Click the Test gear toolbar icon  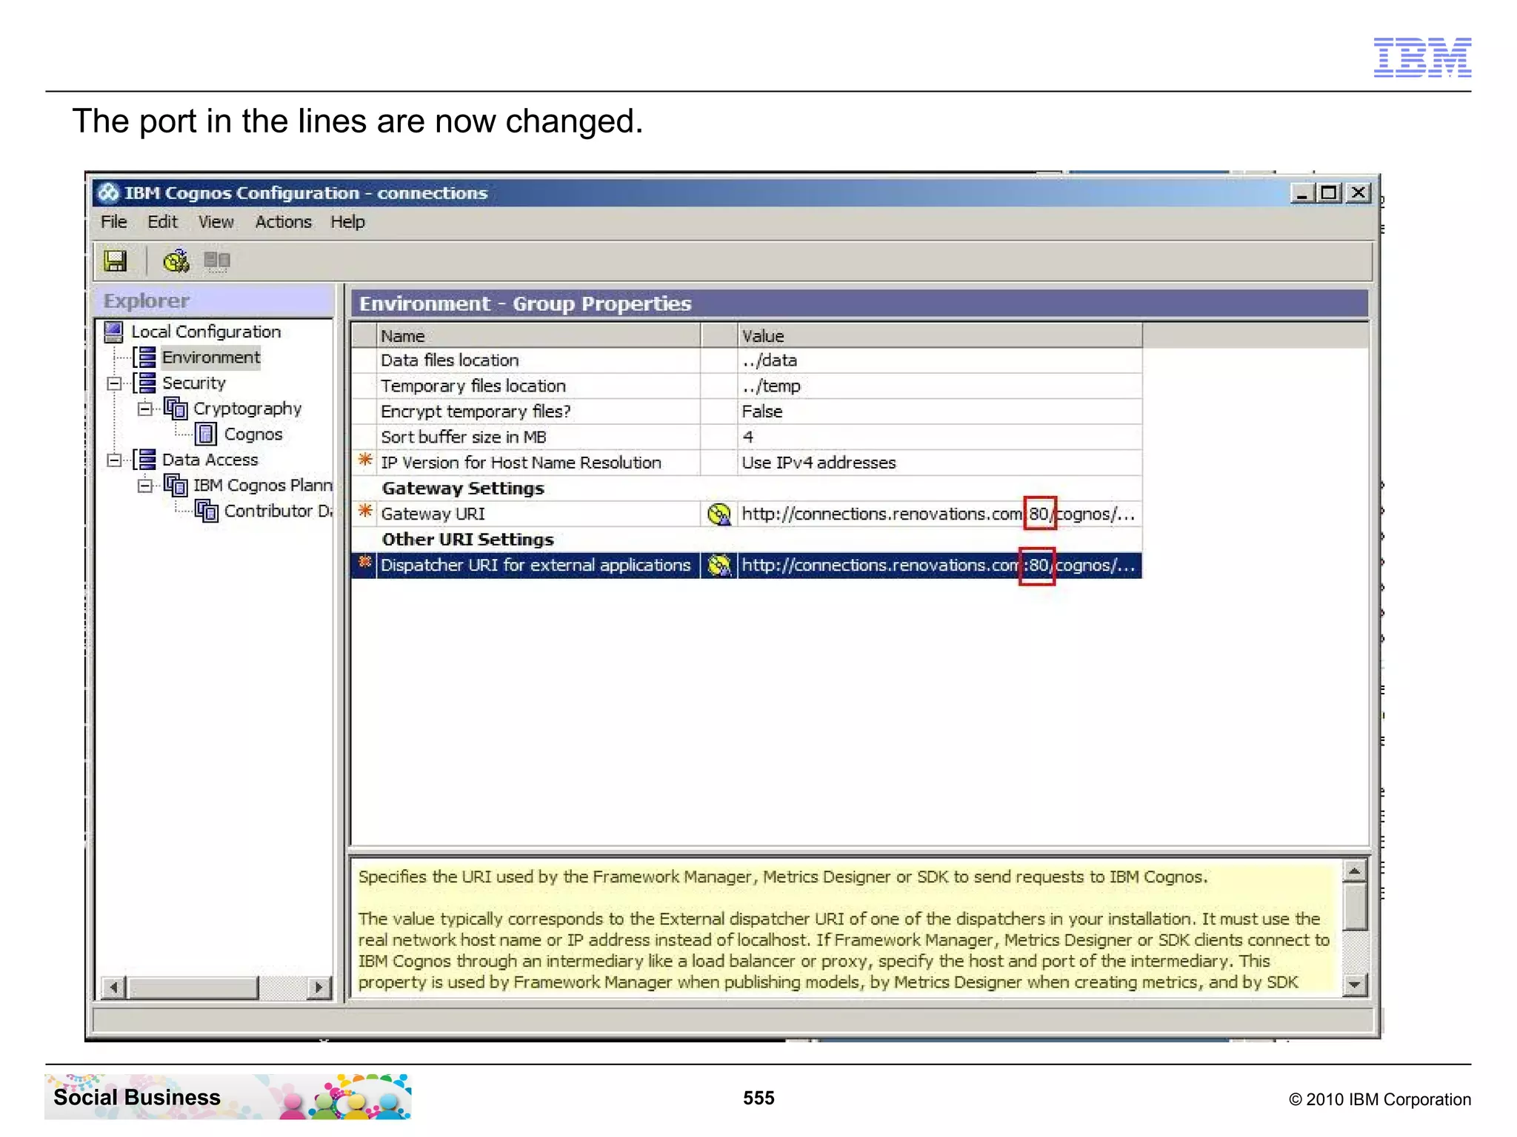[176, 261]
